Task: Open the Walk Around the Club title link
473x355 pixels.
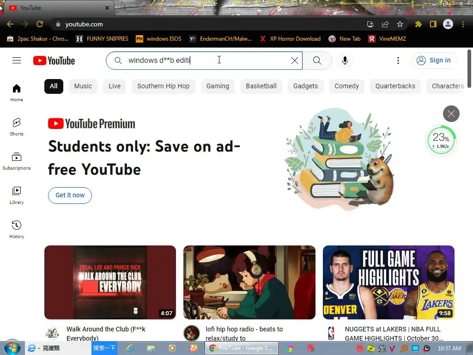Action: pyautogui.click(x=106, y=333)
